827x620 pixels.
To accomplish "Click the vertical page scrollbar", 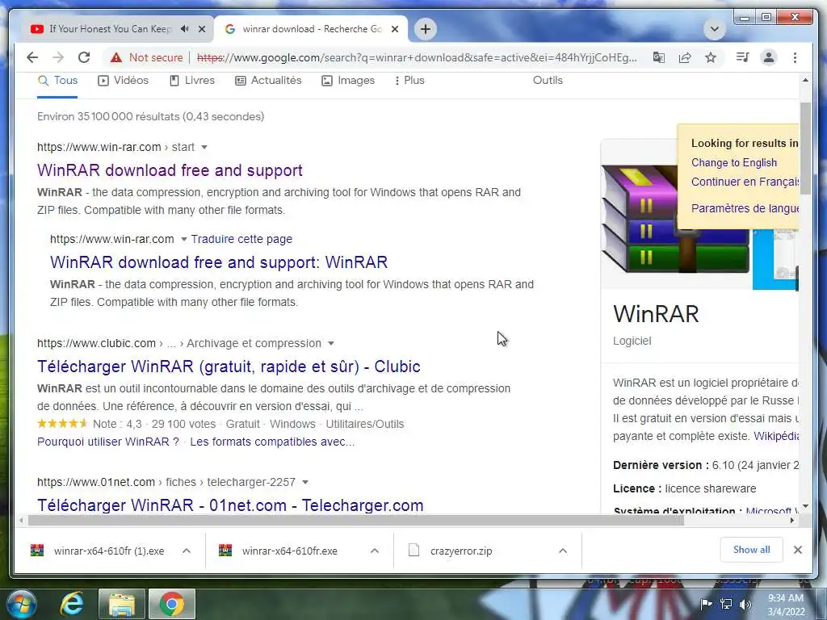I will coord(805,148).
